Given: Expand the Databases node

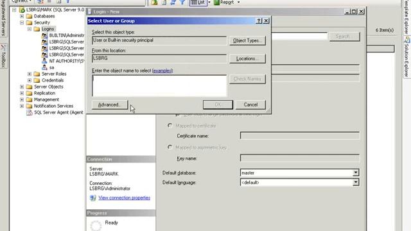Looking at the screenshot, I should 22,16.
